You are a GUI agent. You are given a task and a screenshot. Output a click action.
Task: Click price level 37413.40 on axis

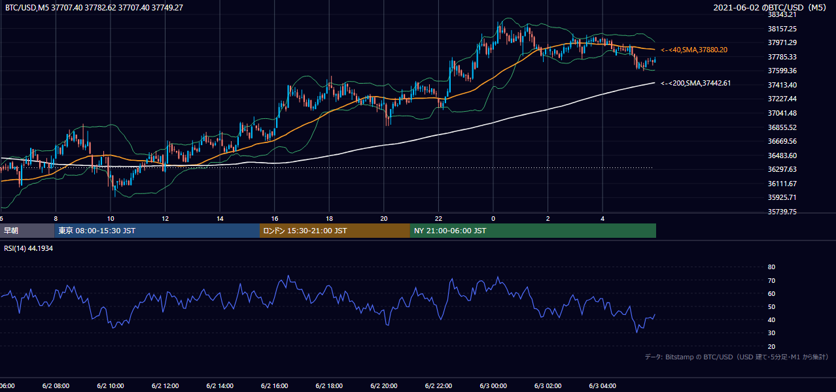[782, 85]
